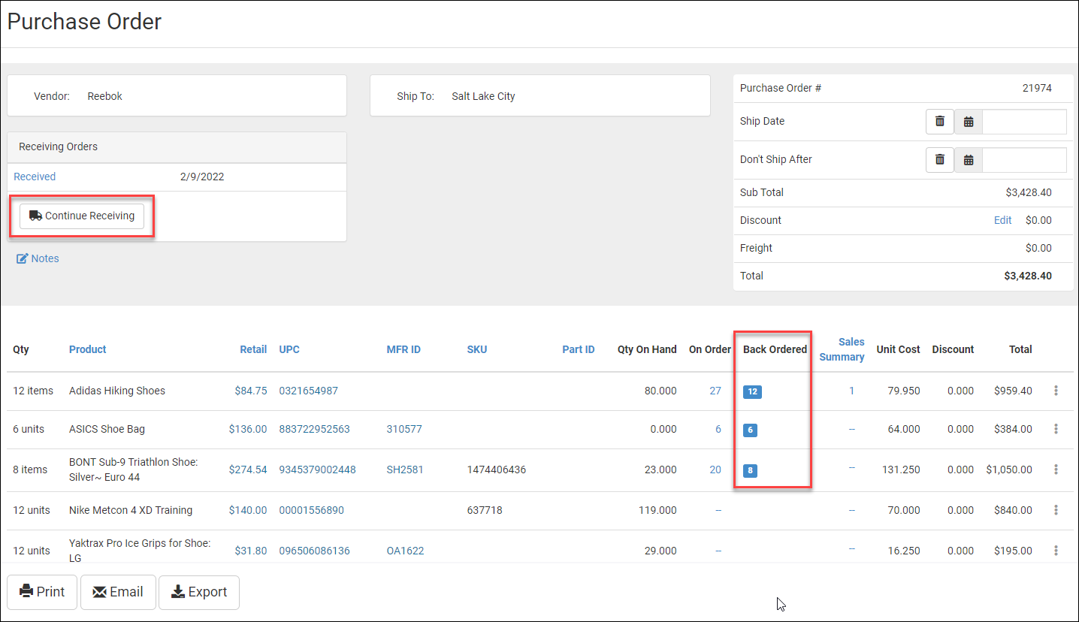Sort by SKU column header
Image resolution: width=1079 pixels, height=622 pixels.
(x=477, y=349)
